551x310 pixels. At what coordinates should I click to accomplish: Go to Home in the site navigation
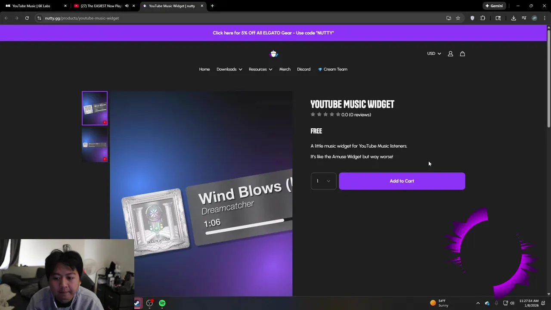pos(204,69)
